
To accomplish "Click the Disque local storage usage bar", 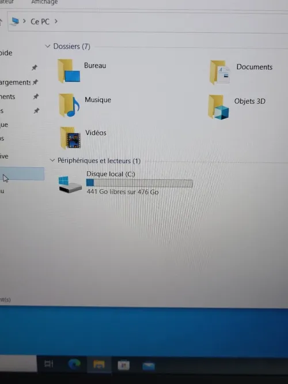I will pyautogui.click(x=139, y=183).
